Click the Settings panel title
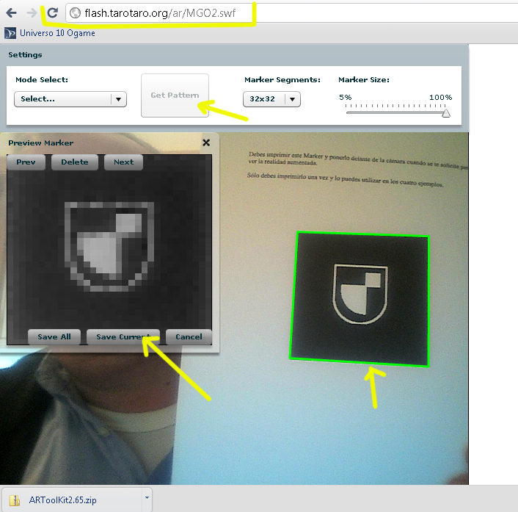This screenshot has width=518, height=512. coord(25,55)
